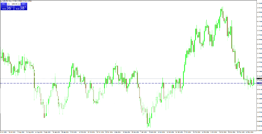Click the date time scale below chart
Viewport: 262px width, 134px height.
[x=128, y=132]
